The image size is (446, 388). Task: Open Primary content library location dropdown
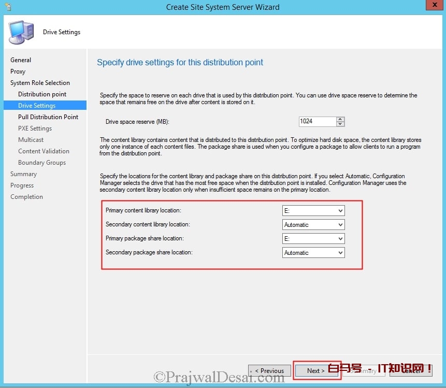click(313, 210)
